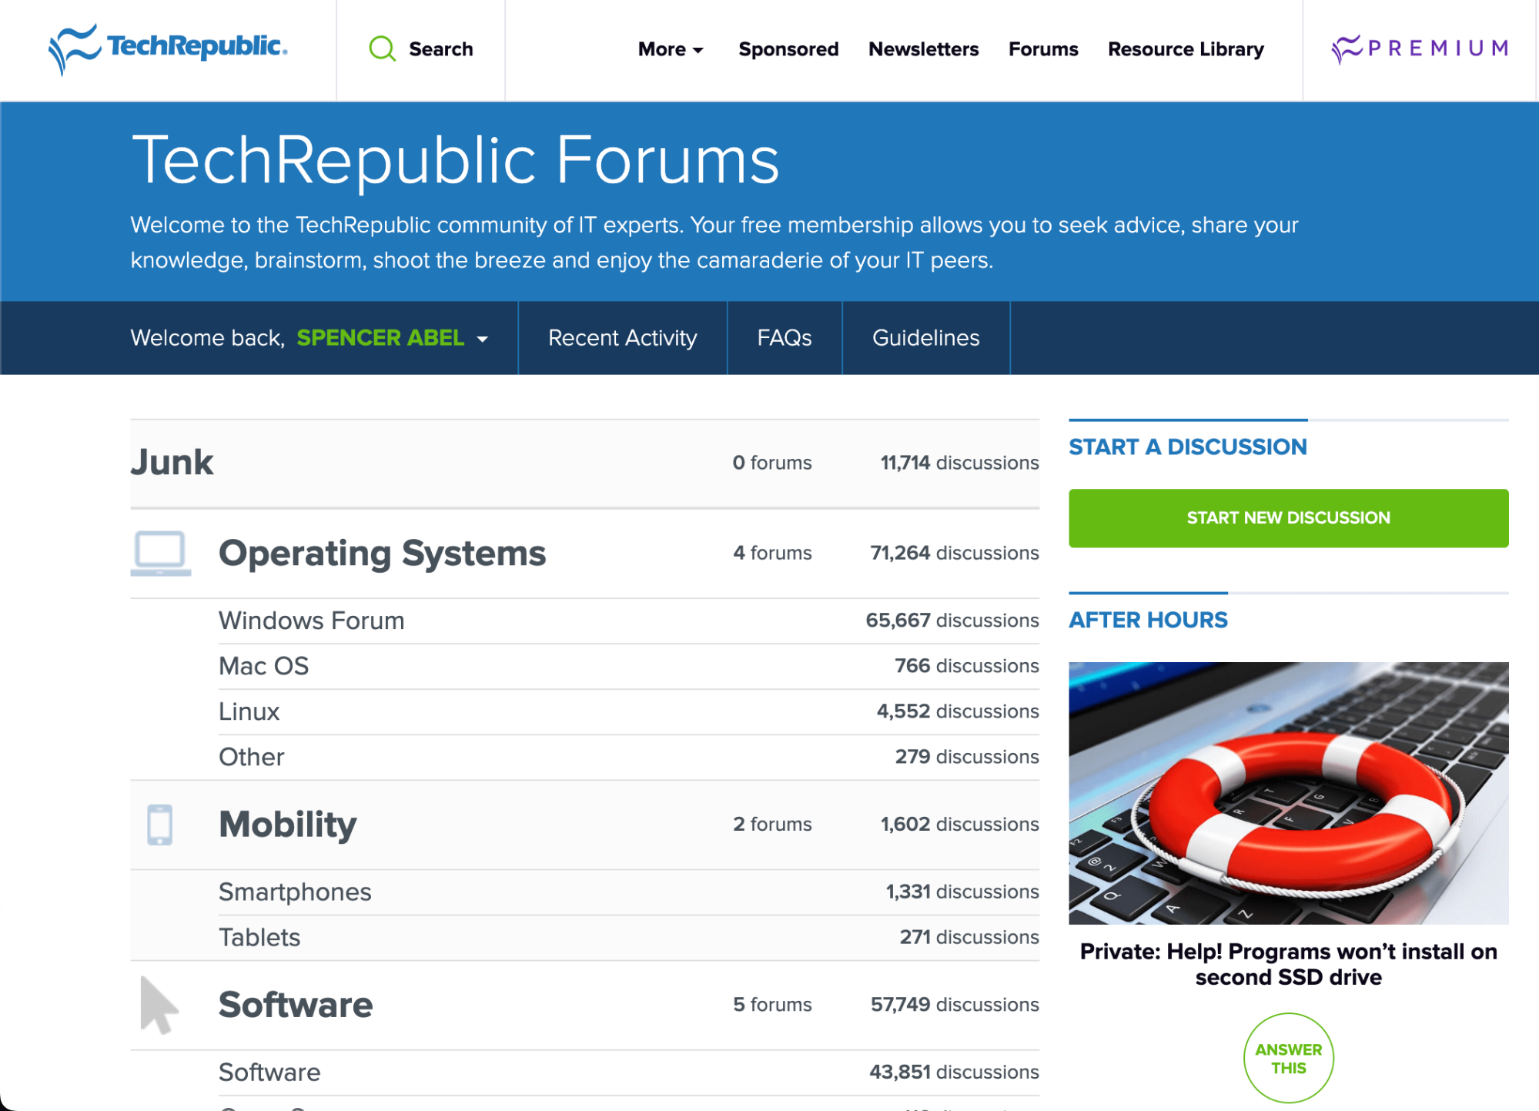This screenshot has width=1539, height=1111.
Task: Open the Software category heading
Action: pos(296,1005)
